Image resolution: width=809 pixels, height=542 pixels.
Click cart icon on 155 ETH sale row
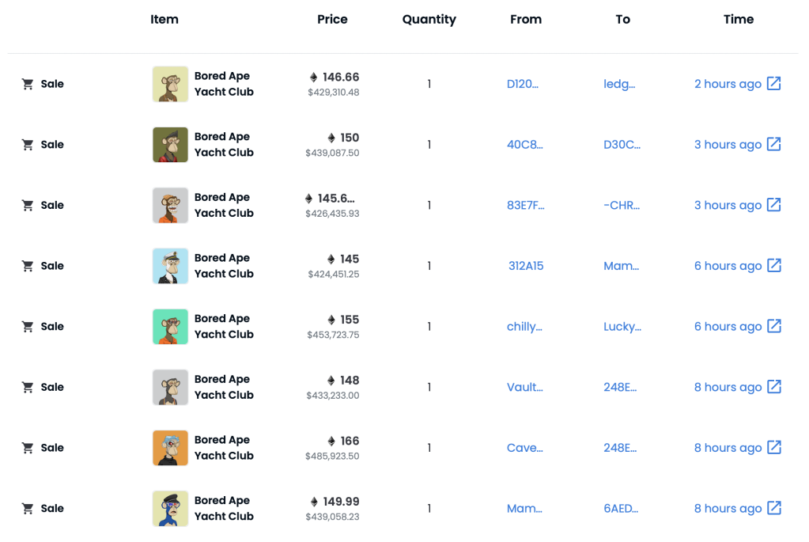tap(28, 327)
